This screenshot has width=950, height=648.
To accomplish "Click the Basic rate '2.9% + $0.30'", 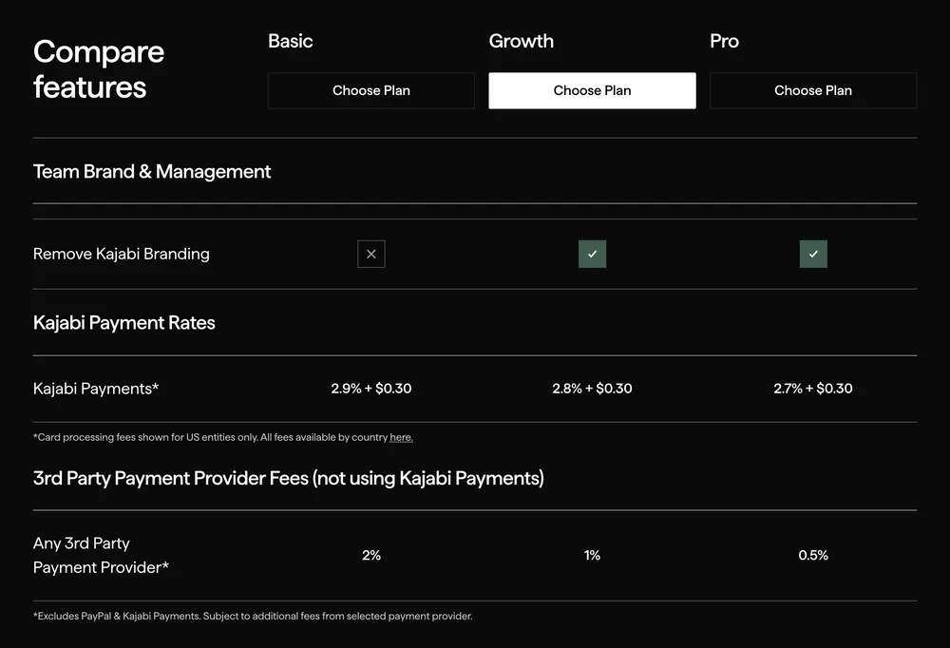I will pyautogui.click(x=370, y=389).
